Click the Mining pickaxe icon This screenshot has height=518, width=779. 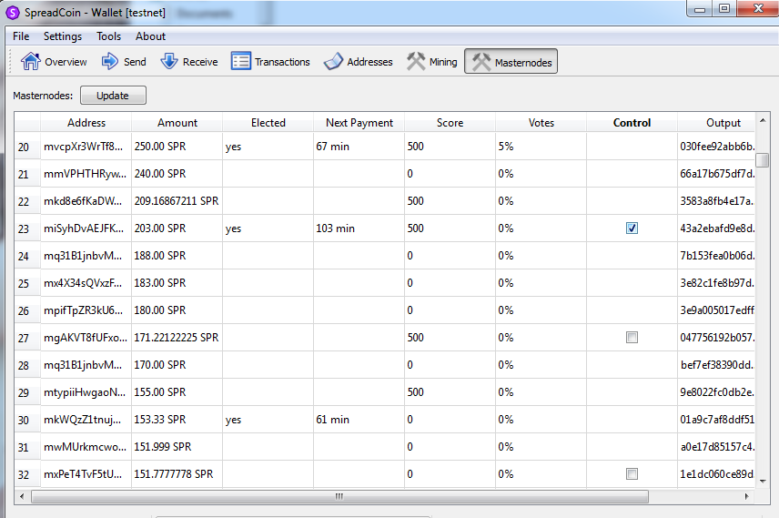[x=416, y=62]
